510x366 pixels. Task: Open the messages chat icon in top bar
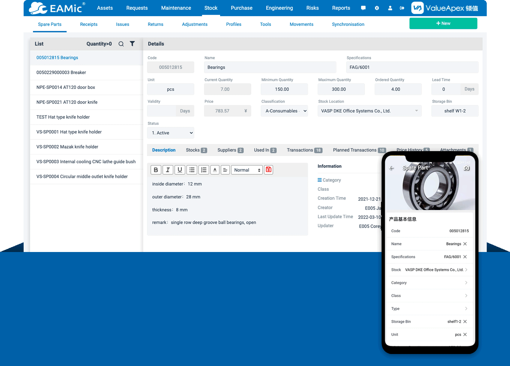[x=363, y=8]
